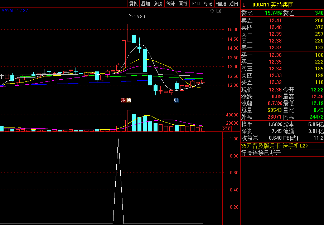Viewport: 324px width, 225px height.
Task: Click 最低 value 12.19
Action: 317,103
